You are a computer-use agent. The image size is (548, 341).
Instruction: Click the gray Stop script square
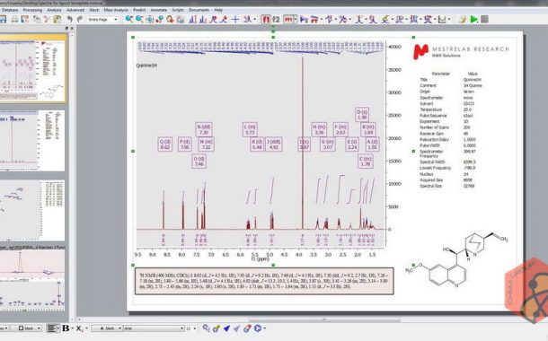484,19
